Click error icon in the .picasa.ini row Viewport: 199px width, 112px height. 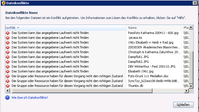coord(8,38)
